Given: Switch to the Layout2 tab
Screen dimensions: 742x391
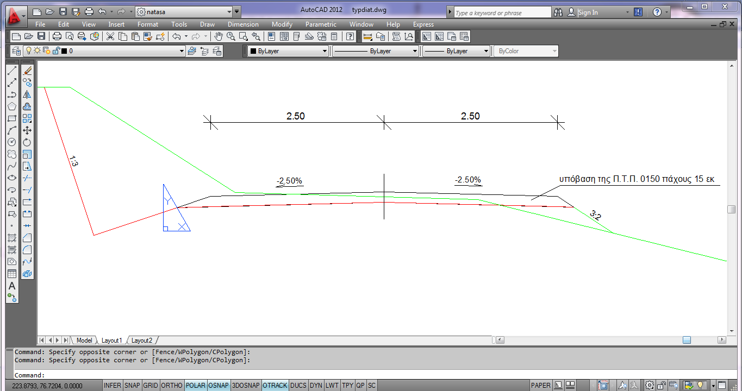Looking at the screenshot, I should (x=141, y=340).
